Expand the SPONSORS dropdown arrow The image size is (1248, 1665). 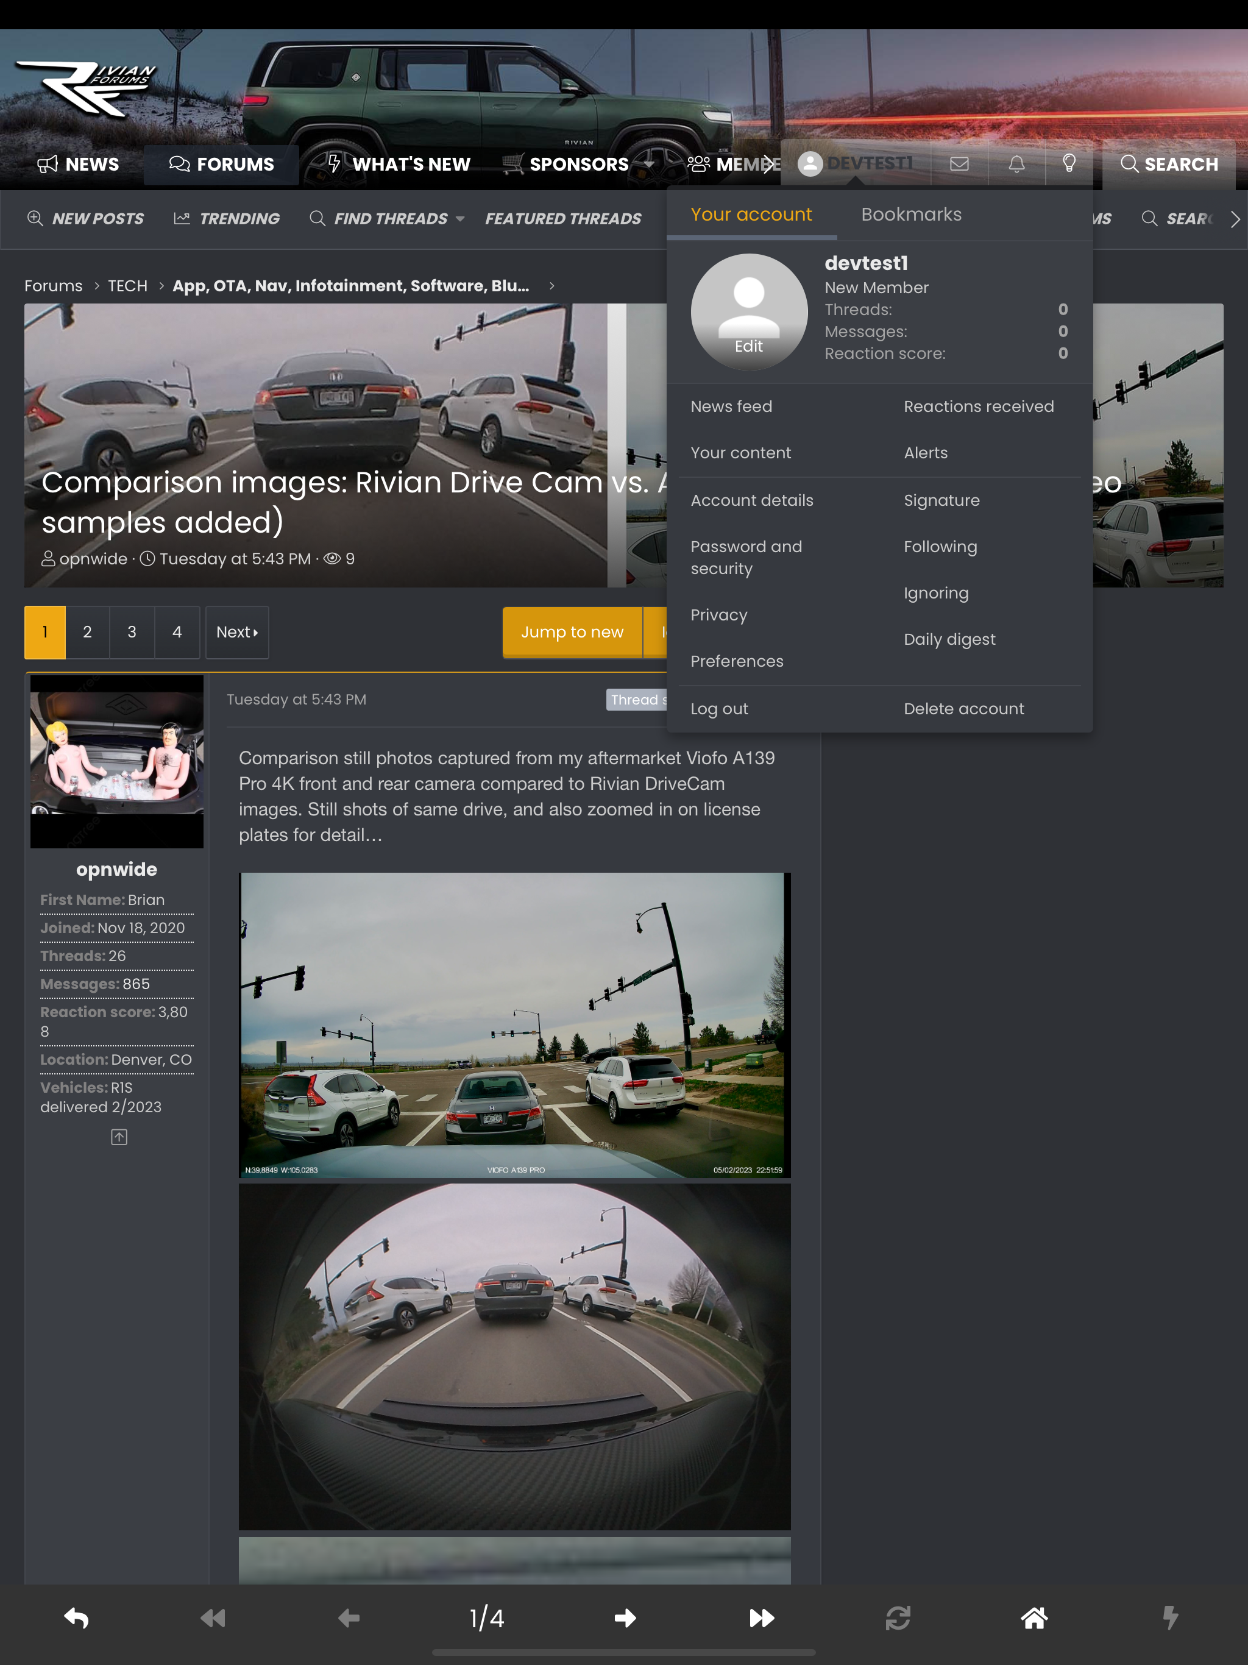tap(649, 164)
